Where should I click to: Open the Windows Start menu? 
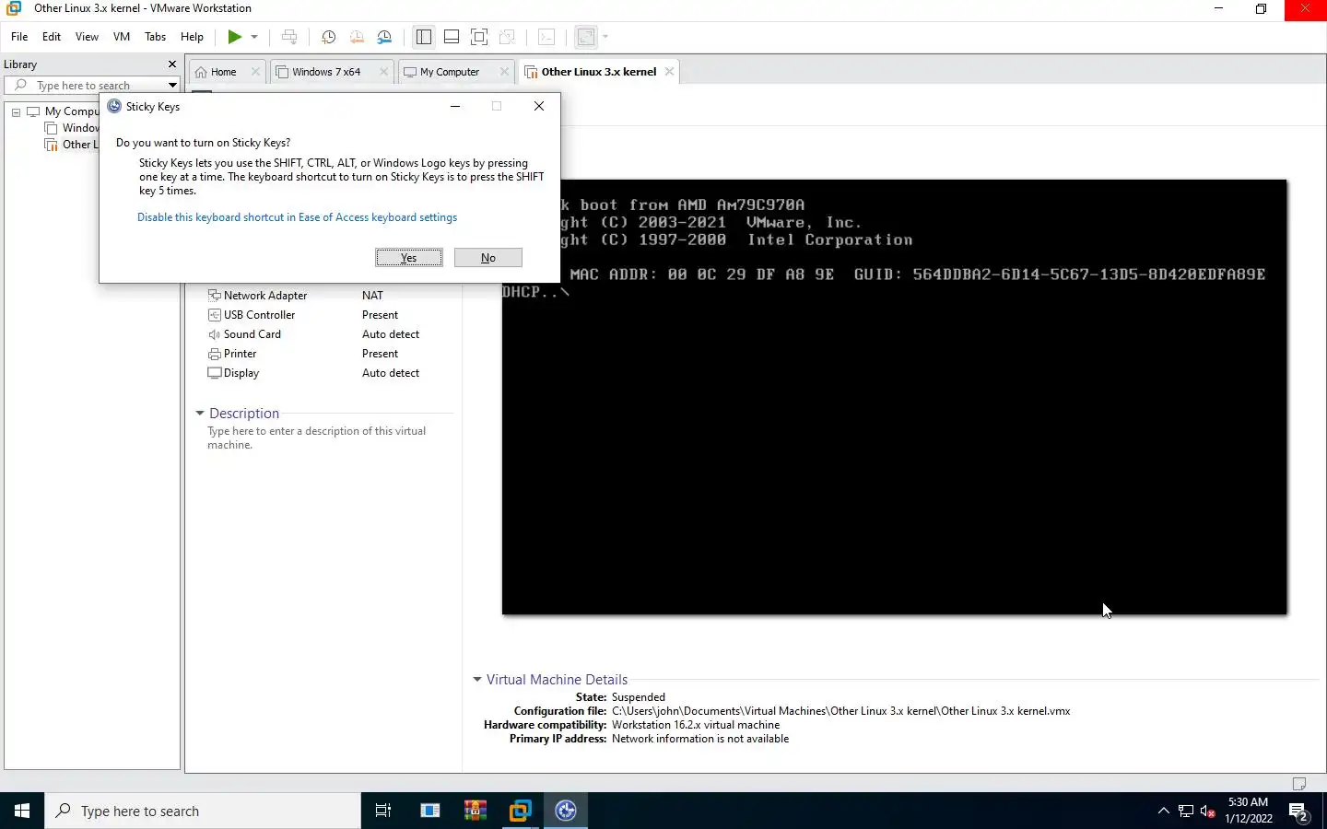[22, 811]
